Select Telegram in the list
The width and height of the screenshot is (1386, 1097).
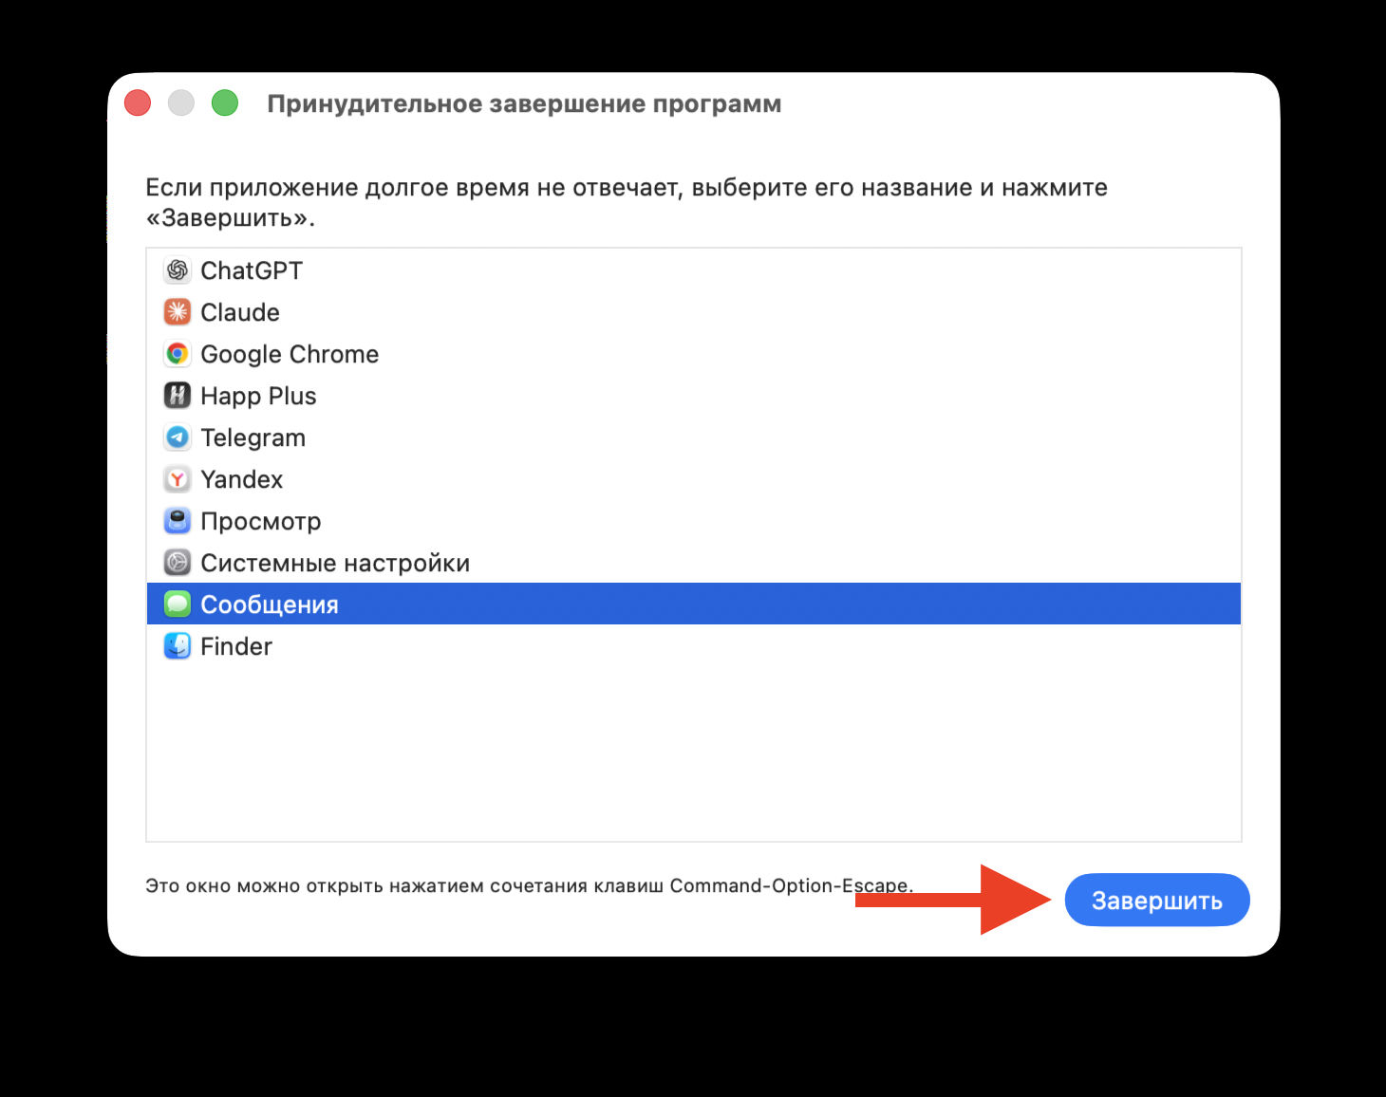pos(253,437)
